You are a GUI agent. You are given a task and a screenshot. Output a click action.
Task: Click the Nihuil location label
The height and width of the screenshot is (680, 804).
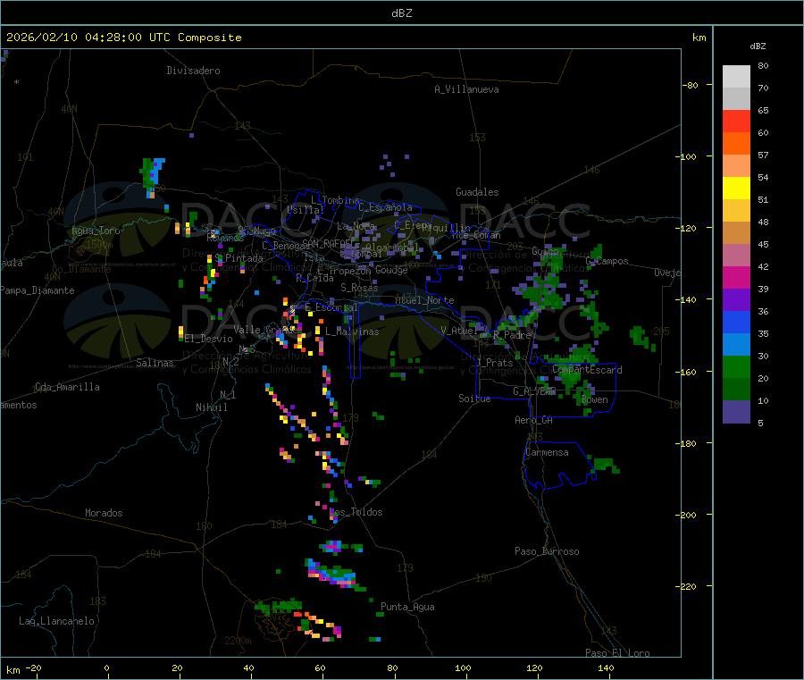point(211,407)
